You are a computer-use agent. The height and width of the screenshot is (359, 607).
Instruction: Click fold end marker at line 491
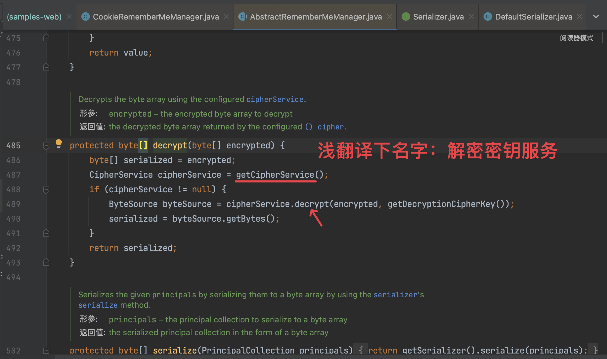pos(46,233)
